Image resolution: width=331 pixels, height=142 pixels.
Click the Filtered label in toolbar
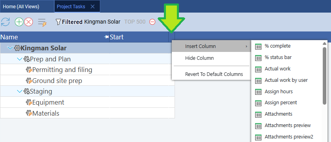(x=72, y=22)
